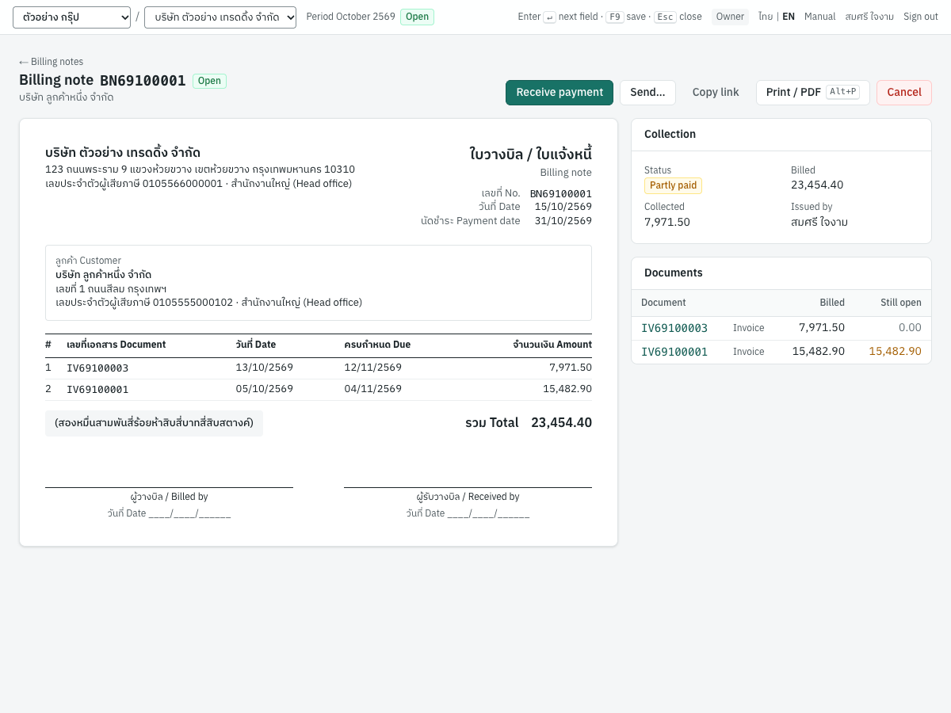The height and width of the screenshot is (713, 951).
Task: Open the ตัวอย่าง กรุ๊ป group dropdown
Action: pos(71,17)
